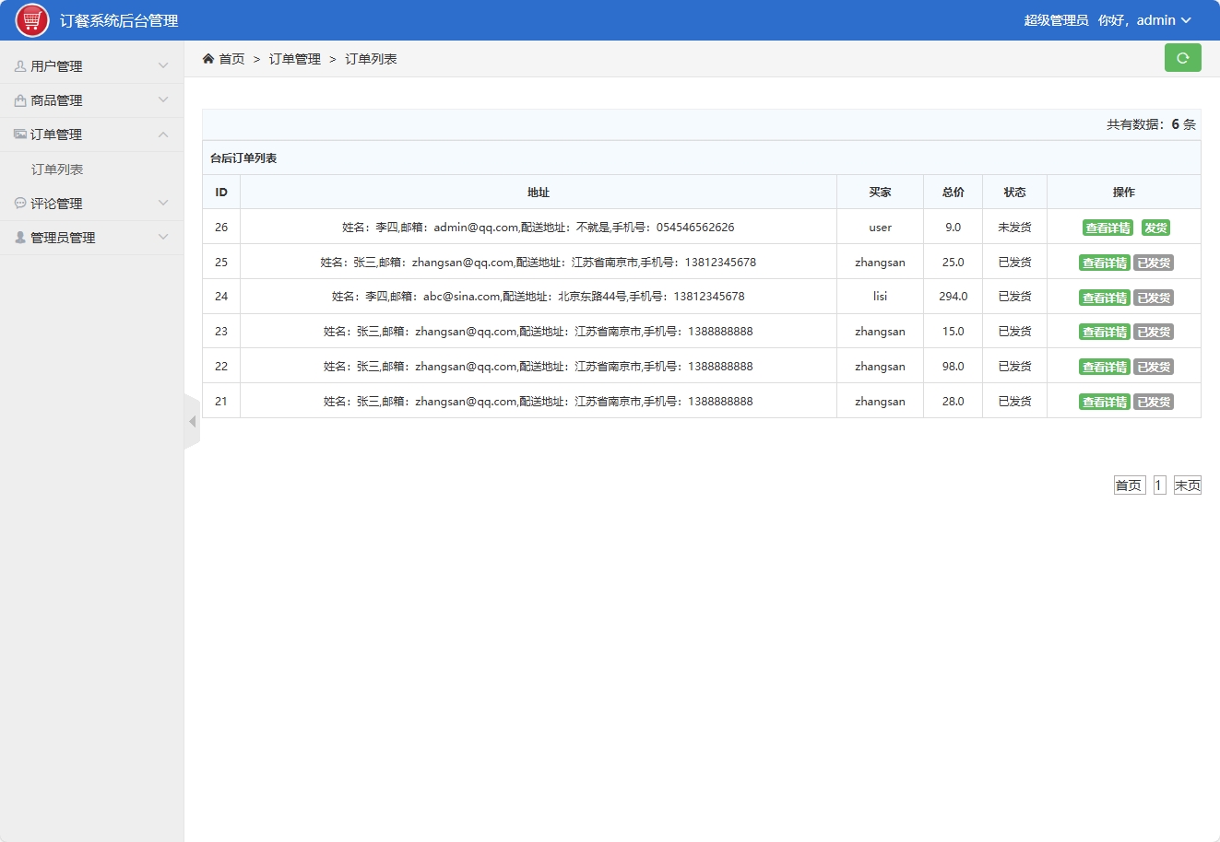Collapse the sidebar using the left arrow handle
This screenshot has width=1220, height=842.
[192, 421]
